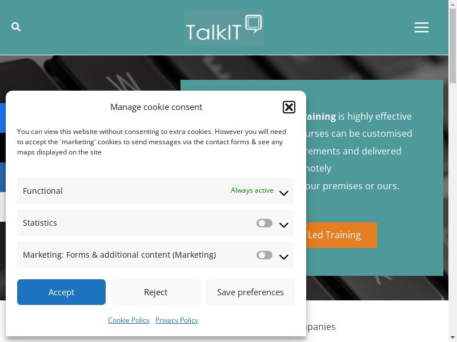Select the Functional category label
The height and width of the screenshot is (342, 457).
click(43, 191)
